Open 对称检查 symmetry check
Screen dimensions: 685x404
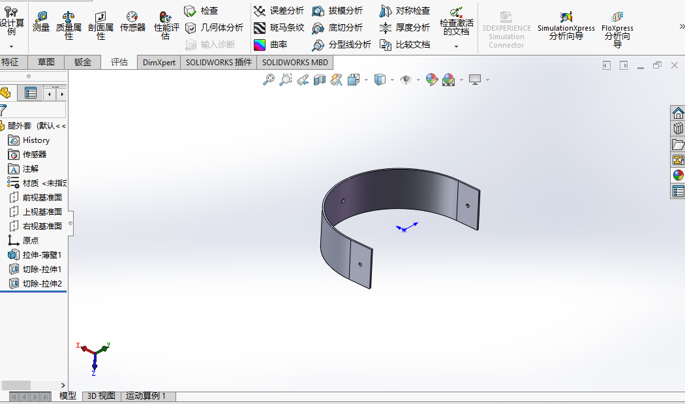(x=404, y=10)
